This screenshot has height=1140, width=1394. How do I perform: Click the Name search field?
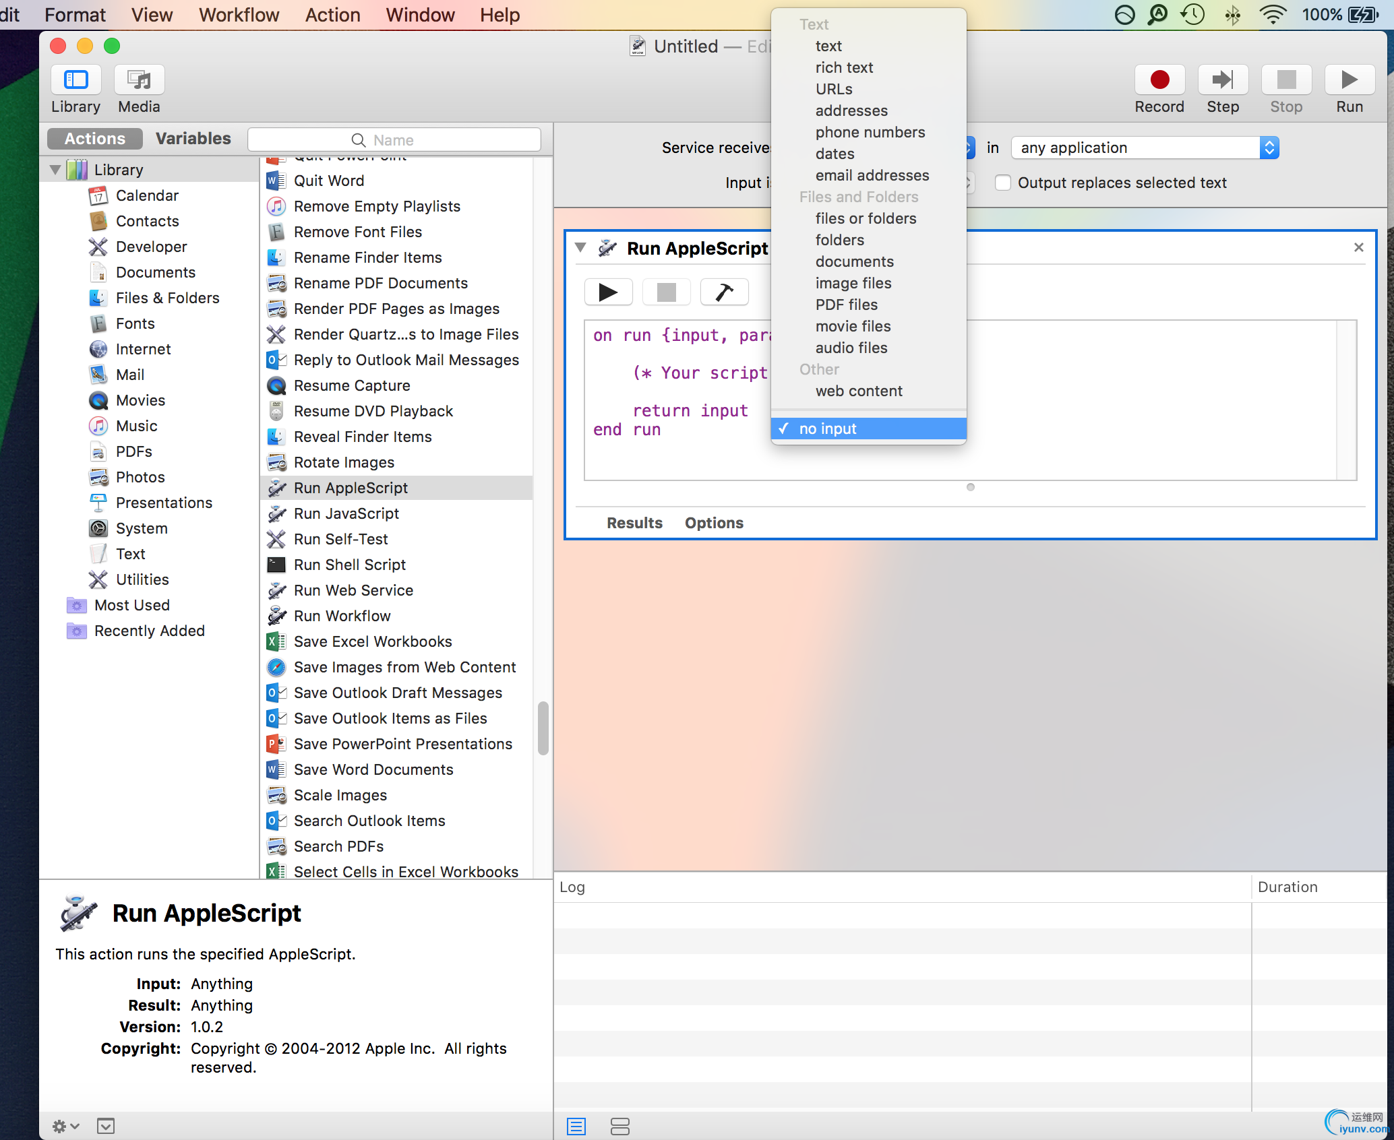[394, 140]
